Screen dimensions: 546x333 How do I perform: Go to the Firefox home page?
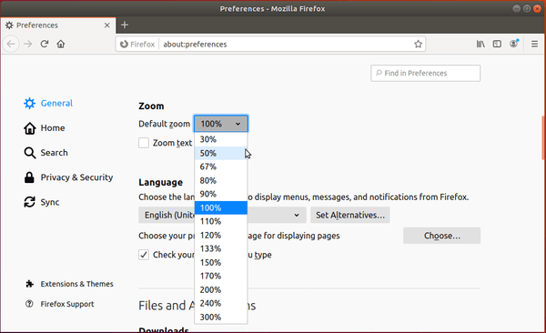tap(61, 44)
